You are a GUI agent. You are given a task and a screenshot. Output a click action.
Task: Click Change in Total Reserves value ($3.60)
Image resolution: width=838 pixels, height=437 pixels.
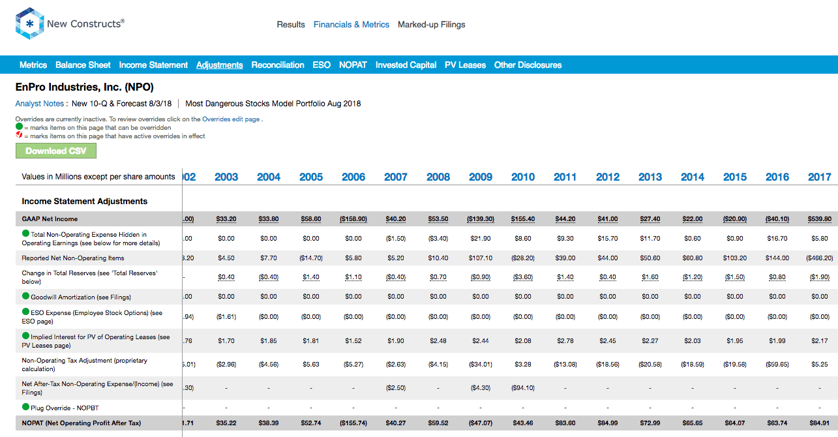[x=523, y=277]
